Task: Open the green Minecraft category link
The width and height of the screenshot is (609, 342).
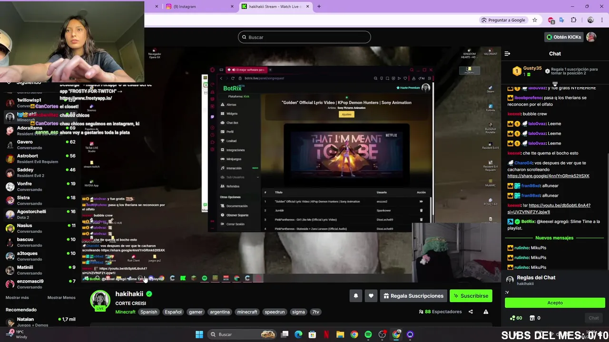Action: [x=125, y=312]
